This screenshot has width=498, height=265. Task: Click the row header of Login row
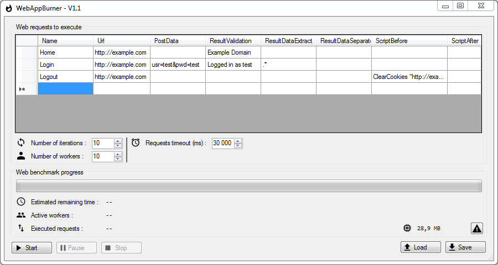[27, 65]
